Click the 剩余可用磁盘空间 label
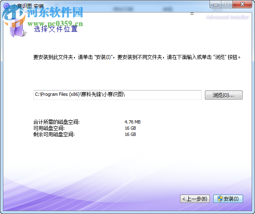 coord(54,134)
